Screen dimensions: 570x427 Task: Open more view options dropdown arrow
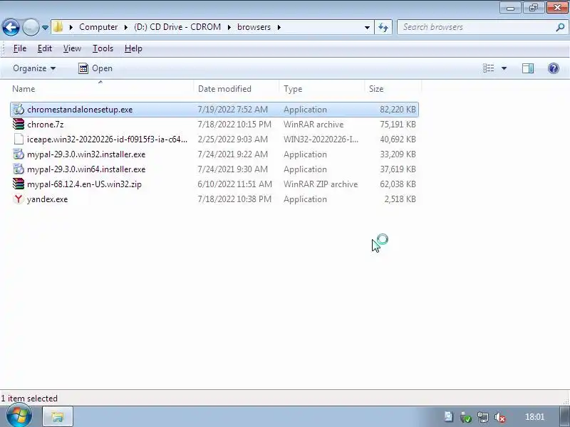(x=504, y=68)
